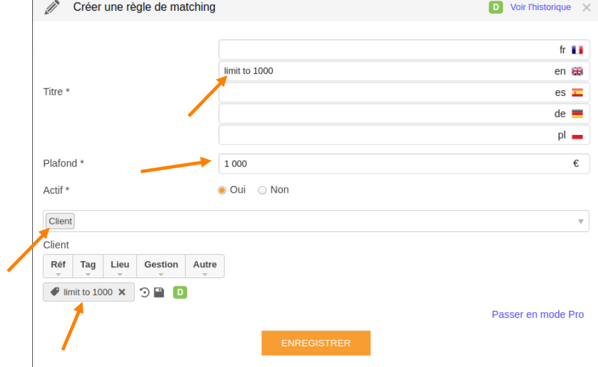Click the Voir l'historique link
This screenshot has height=367, width=598.
pos(541,7)
